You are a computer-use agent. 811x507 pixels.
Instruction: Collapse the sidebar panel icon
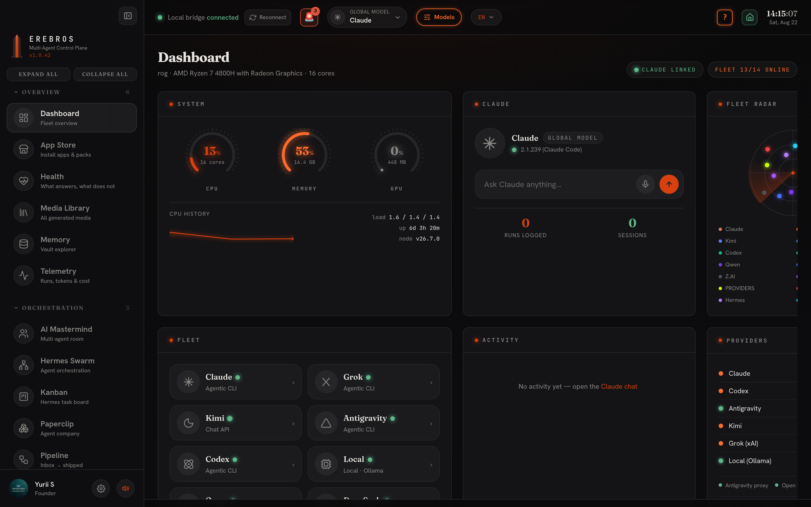[x=128, y=16]
